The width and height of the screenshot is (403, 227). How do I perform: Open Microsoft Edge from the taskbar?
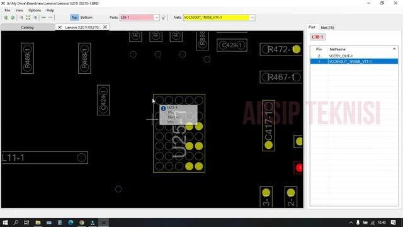pyautogui.click(x=71, y=223)
